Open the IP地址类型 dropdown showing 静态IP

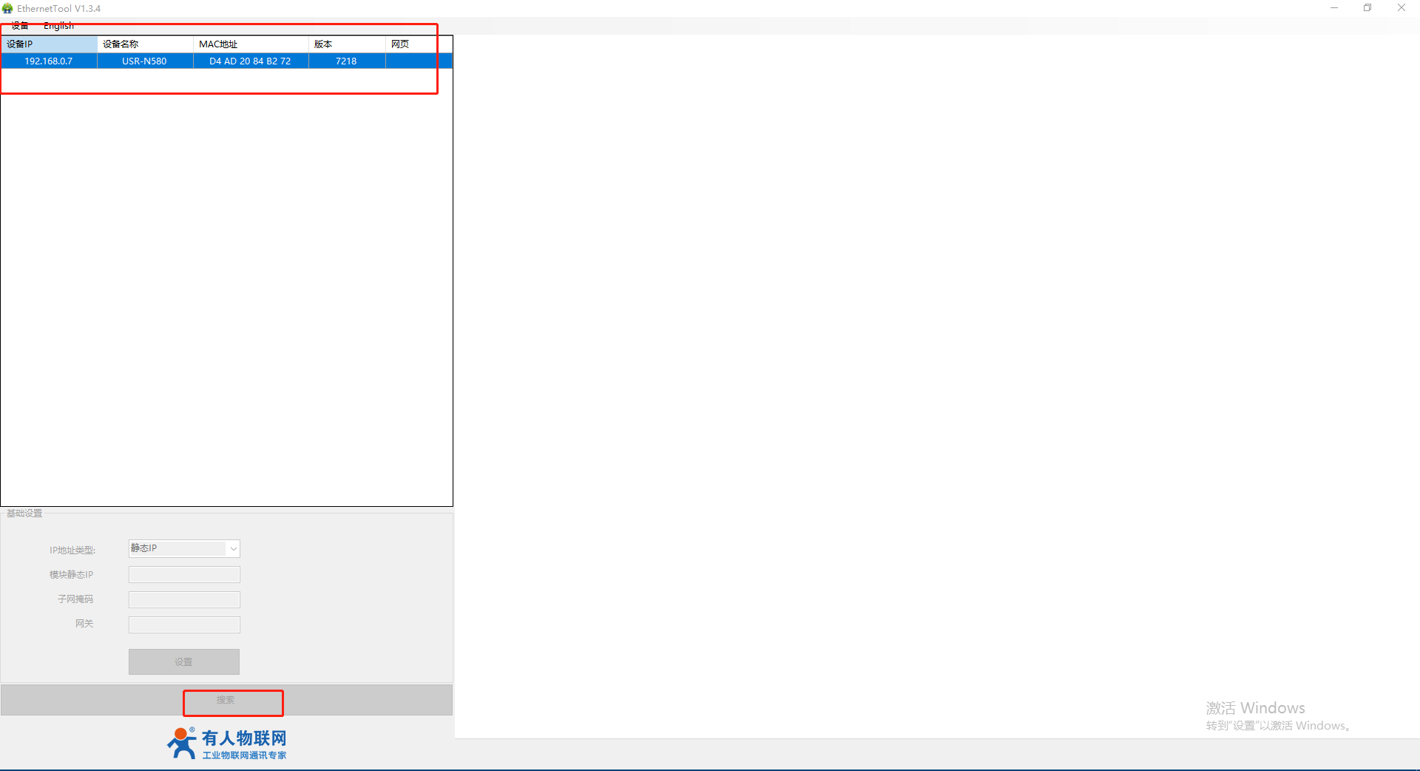184,548
